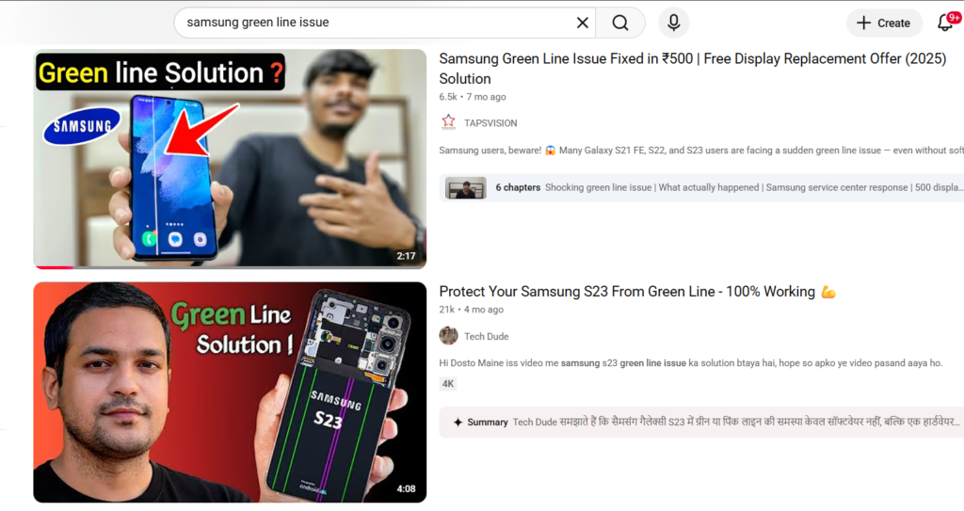
Task: Click the 4:08 duration badge
Action: (x=406, y=488)
